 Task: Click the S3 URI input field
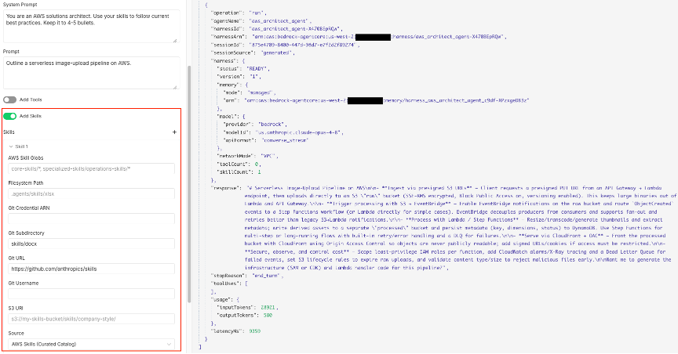click(x=91, y=319)
